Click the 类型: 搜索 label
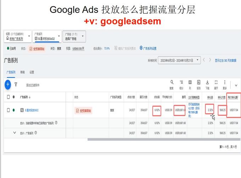This screenshot has width=241, height=178. (x=56, y=48)
